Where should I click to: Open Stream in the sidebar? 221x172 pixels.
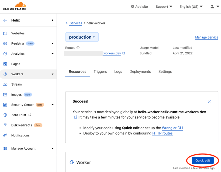16,84
